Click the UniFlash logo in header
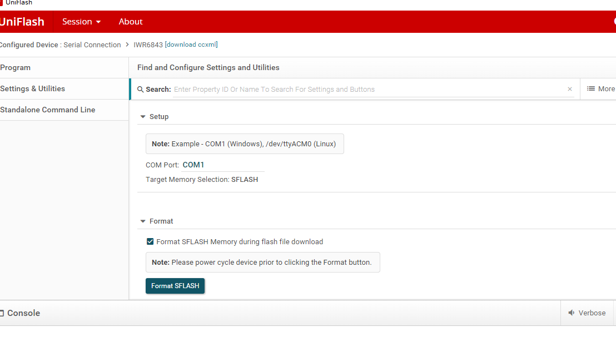This screenshot has height=356, width=616. coord(22,22)
